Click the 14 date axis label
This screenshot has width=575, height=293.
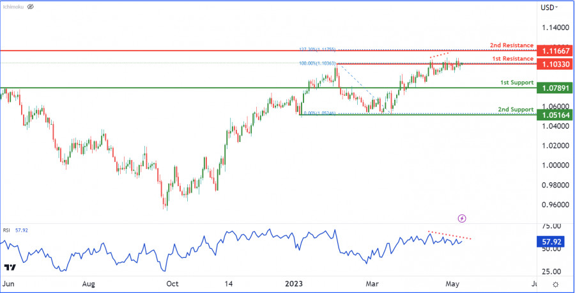[229, 284]
